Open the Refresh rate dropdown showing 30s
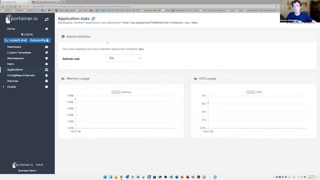The height and width of the screenshot is (180, 320). click(123, 58)
